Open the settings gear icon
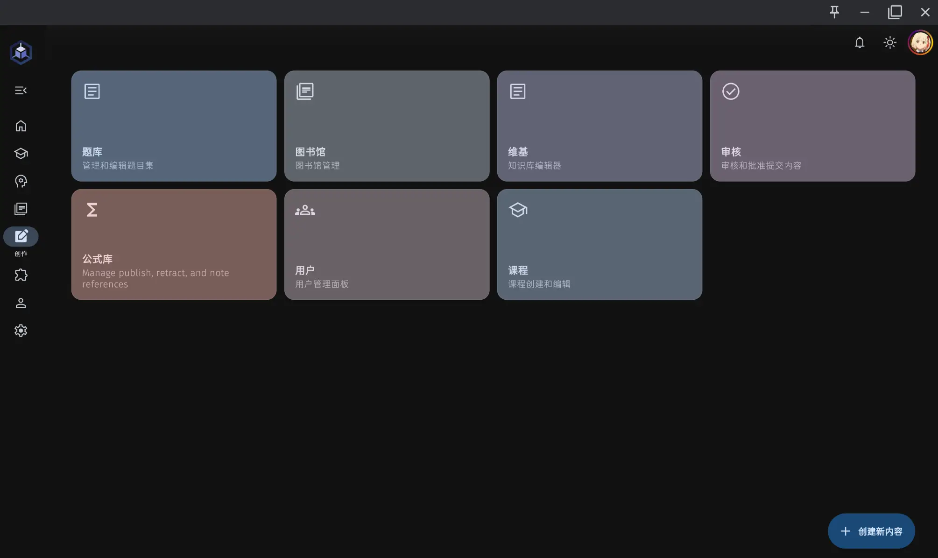The height and width of the screenshot is (558, 938). tap(21, 331)
